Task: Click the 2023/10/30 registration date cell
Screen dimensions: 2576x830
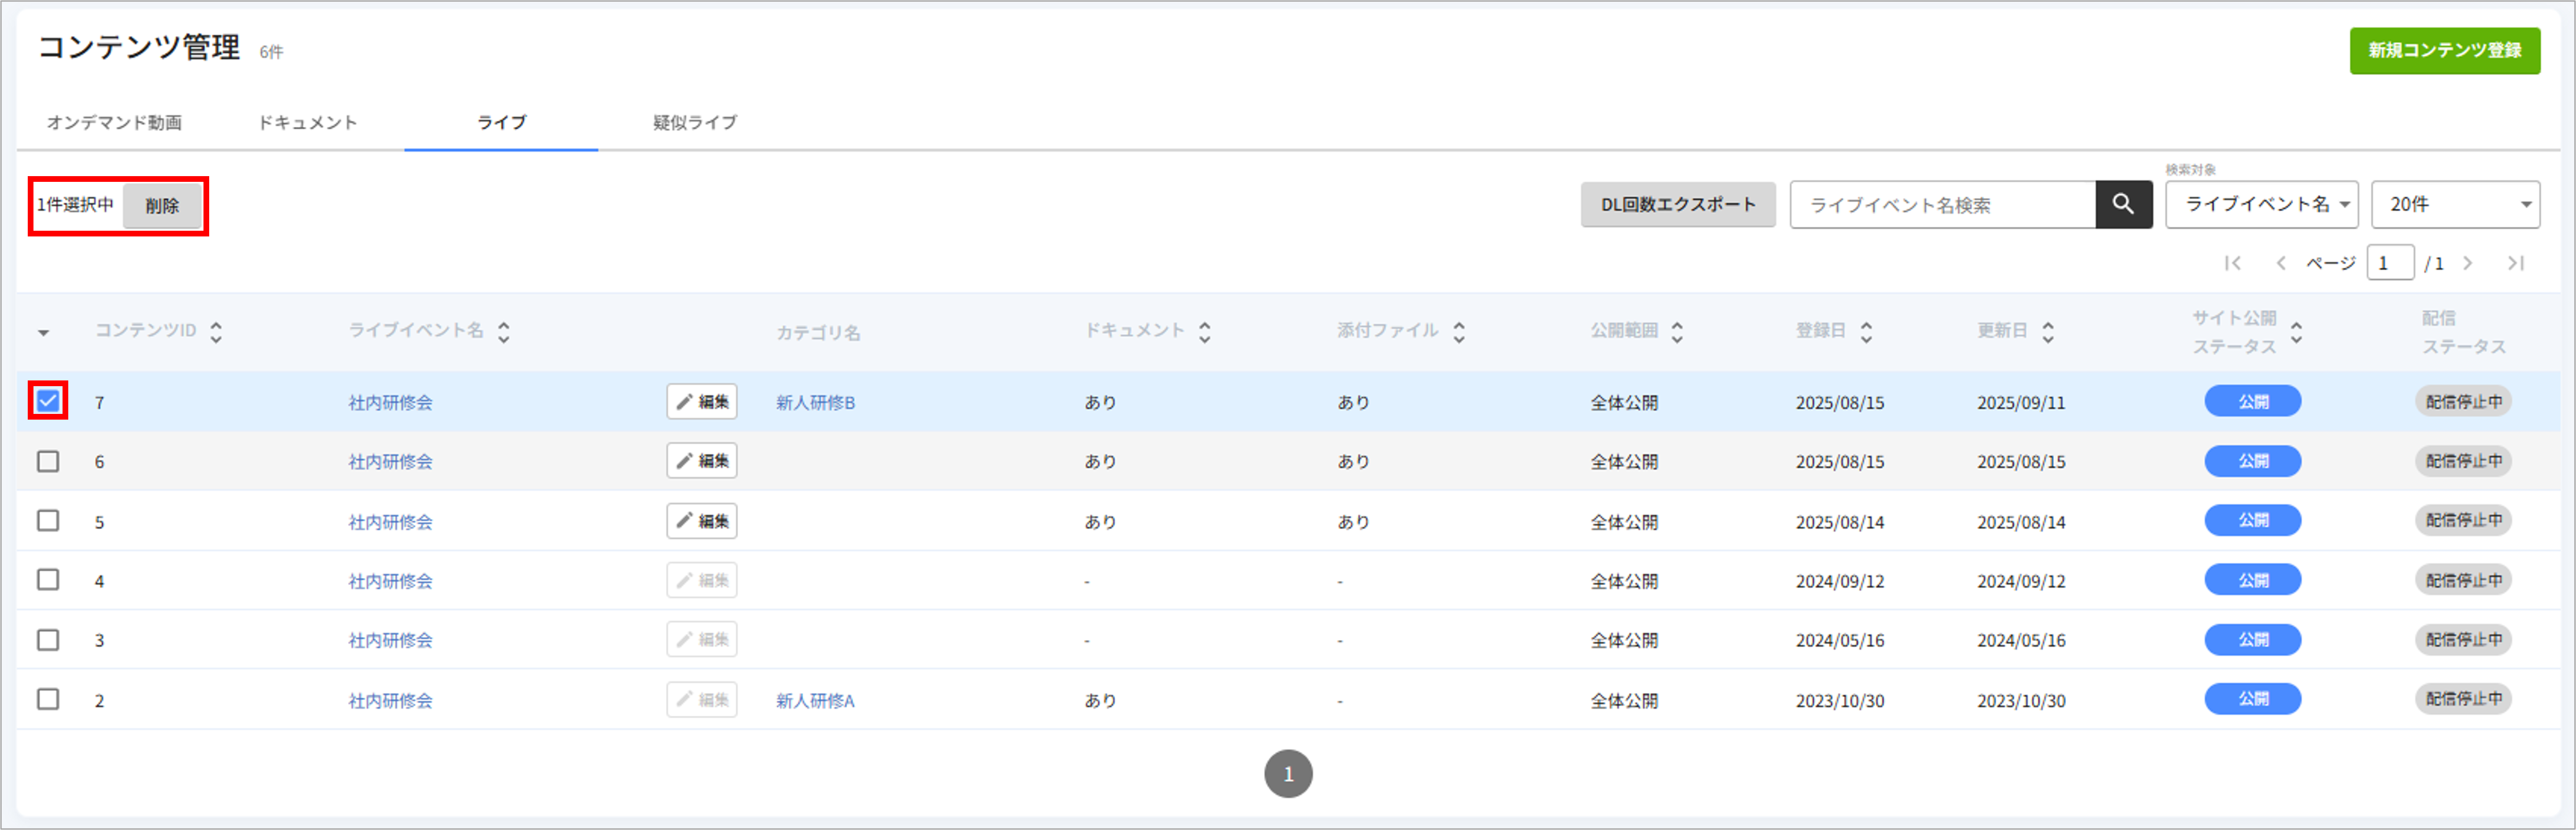Action: coord(1840,701)
